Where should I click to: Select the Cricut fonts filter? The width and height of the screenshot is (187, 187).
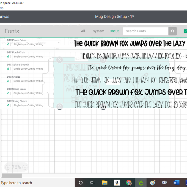[114, 31]
